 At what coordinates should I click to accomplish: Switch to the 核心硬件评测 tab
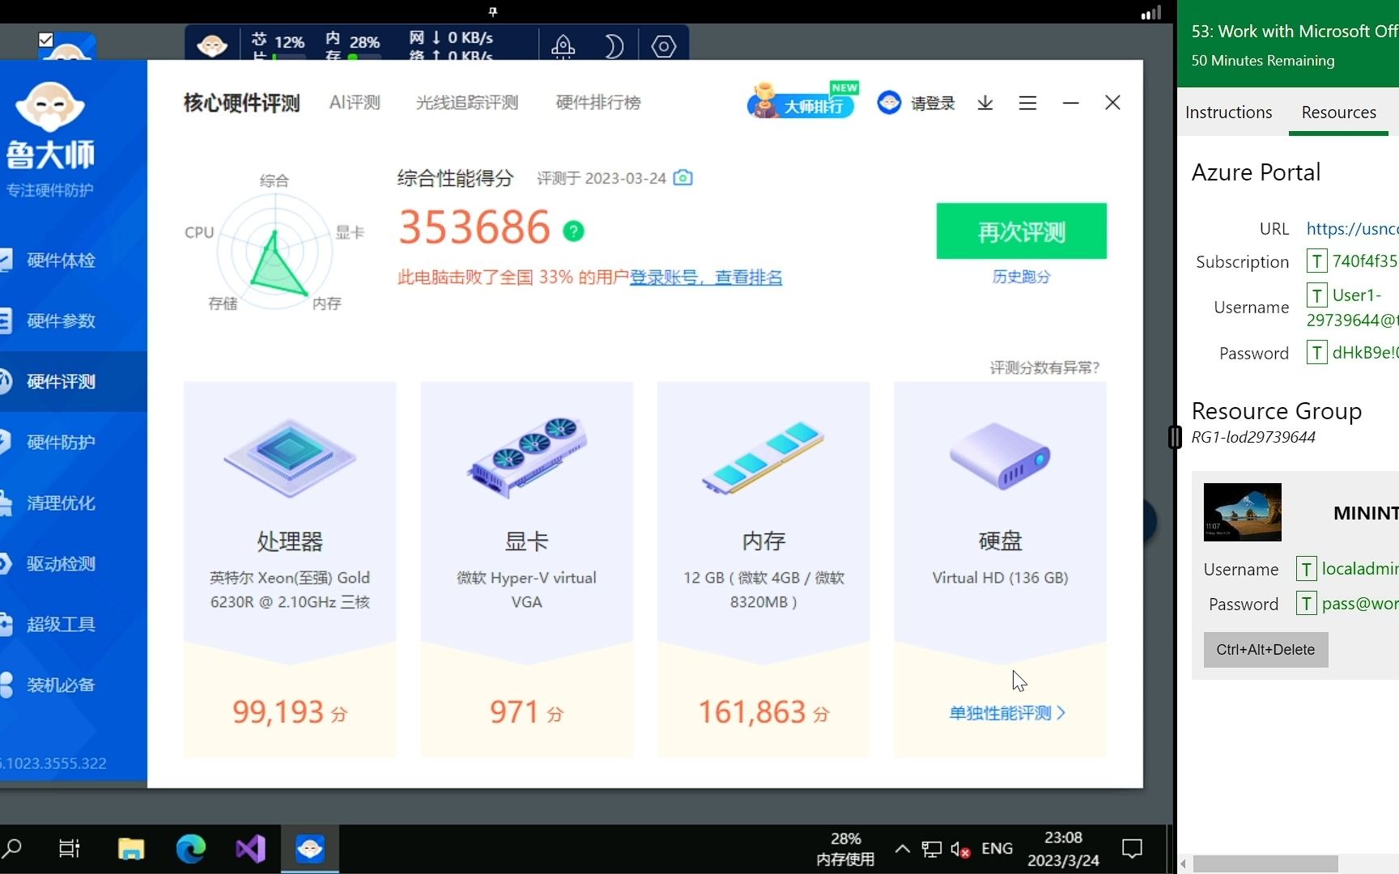[x=241, y=103]
